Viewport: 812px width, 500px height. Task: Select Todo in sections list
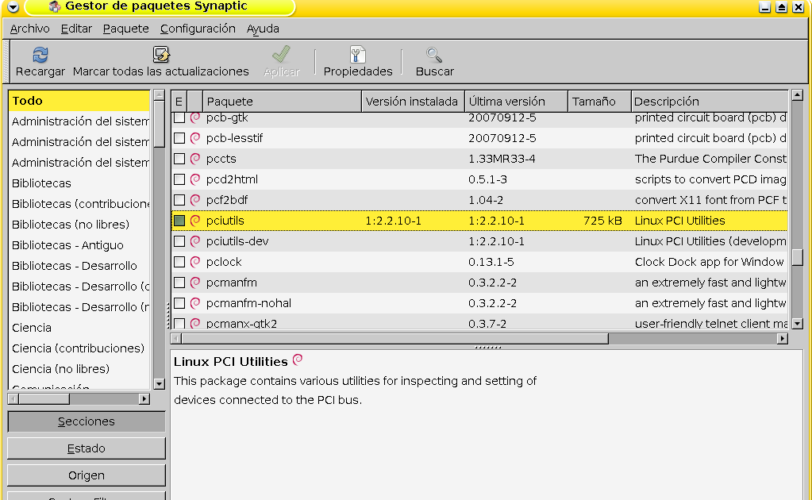pos(79,101)
